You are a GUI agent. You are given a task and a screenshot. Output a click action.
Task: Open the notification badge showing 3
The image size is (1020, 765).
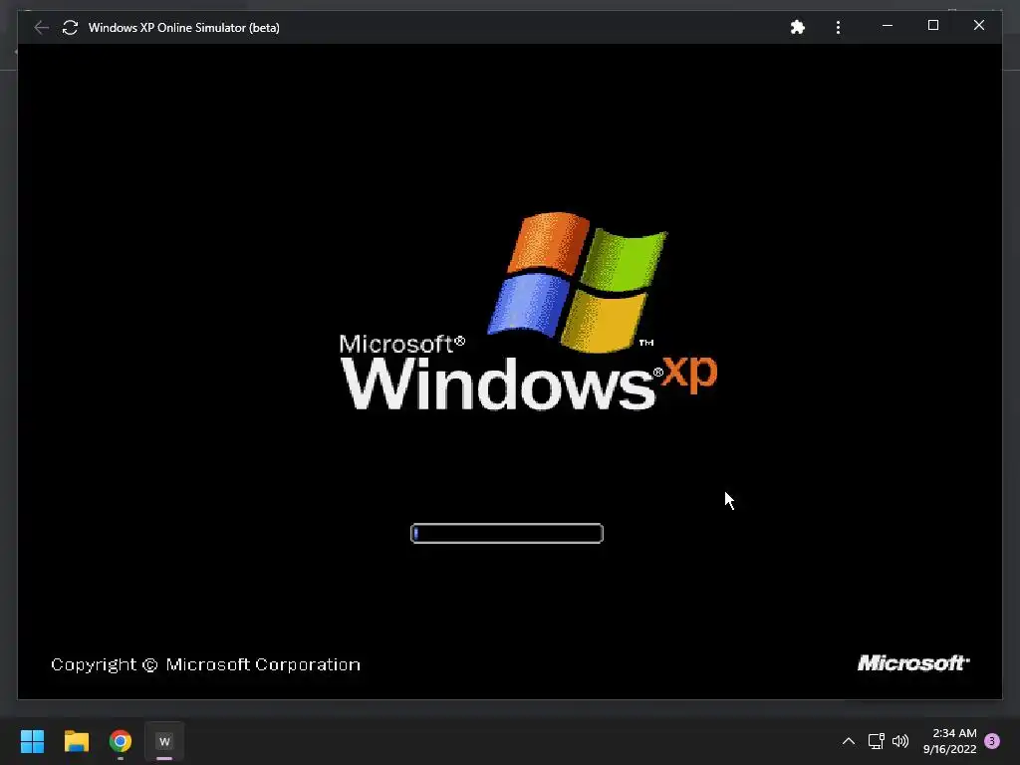(x=992, y=741)
